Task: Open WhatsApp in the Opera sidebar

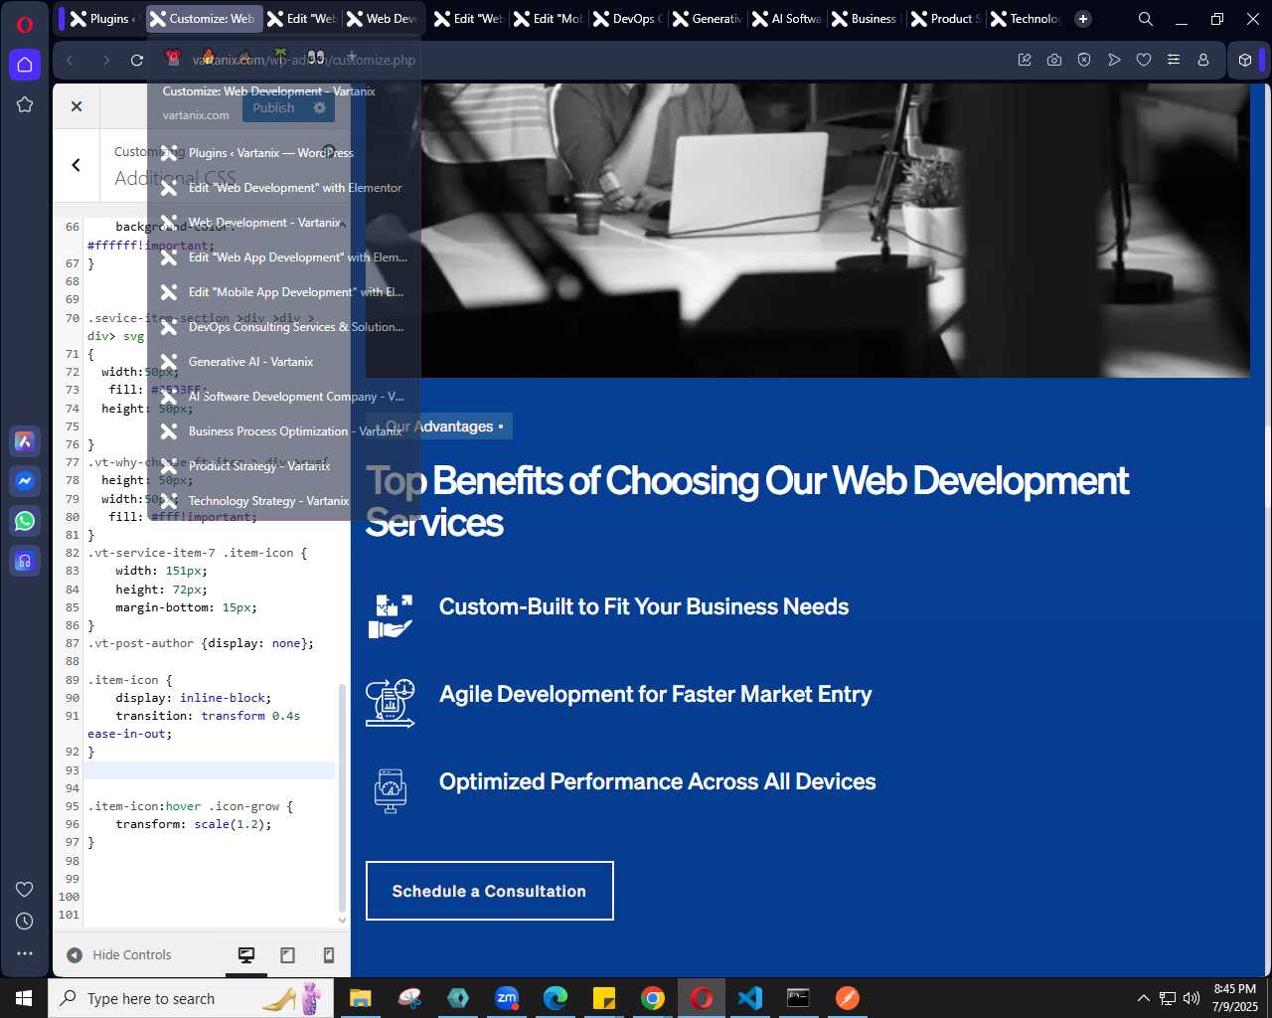Action: [25, 521]
